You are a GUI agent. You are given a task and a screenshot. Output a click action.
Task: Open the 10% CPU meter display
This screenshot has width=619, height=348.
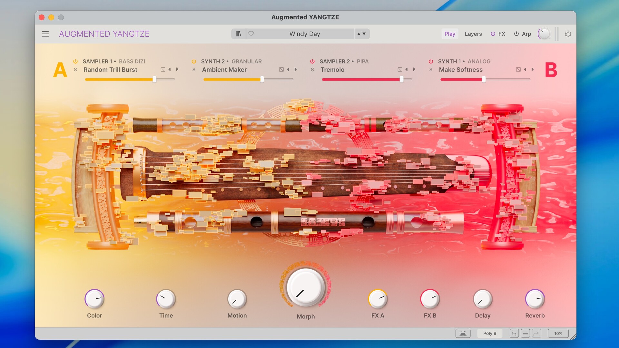(x=558, y=333)
